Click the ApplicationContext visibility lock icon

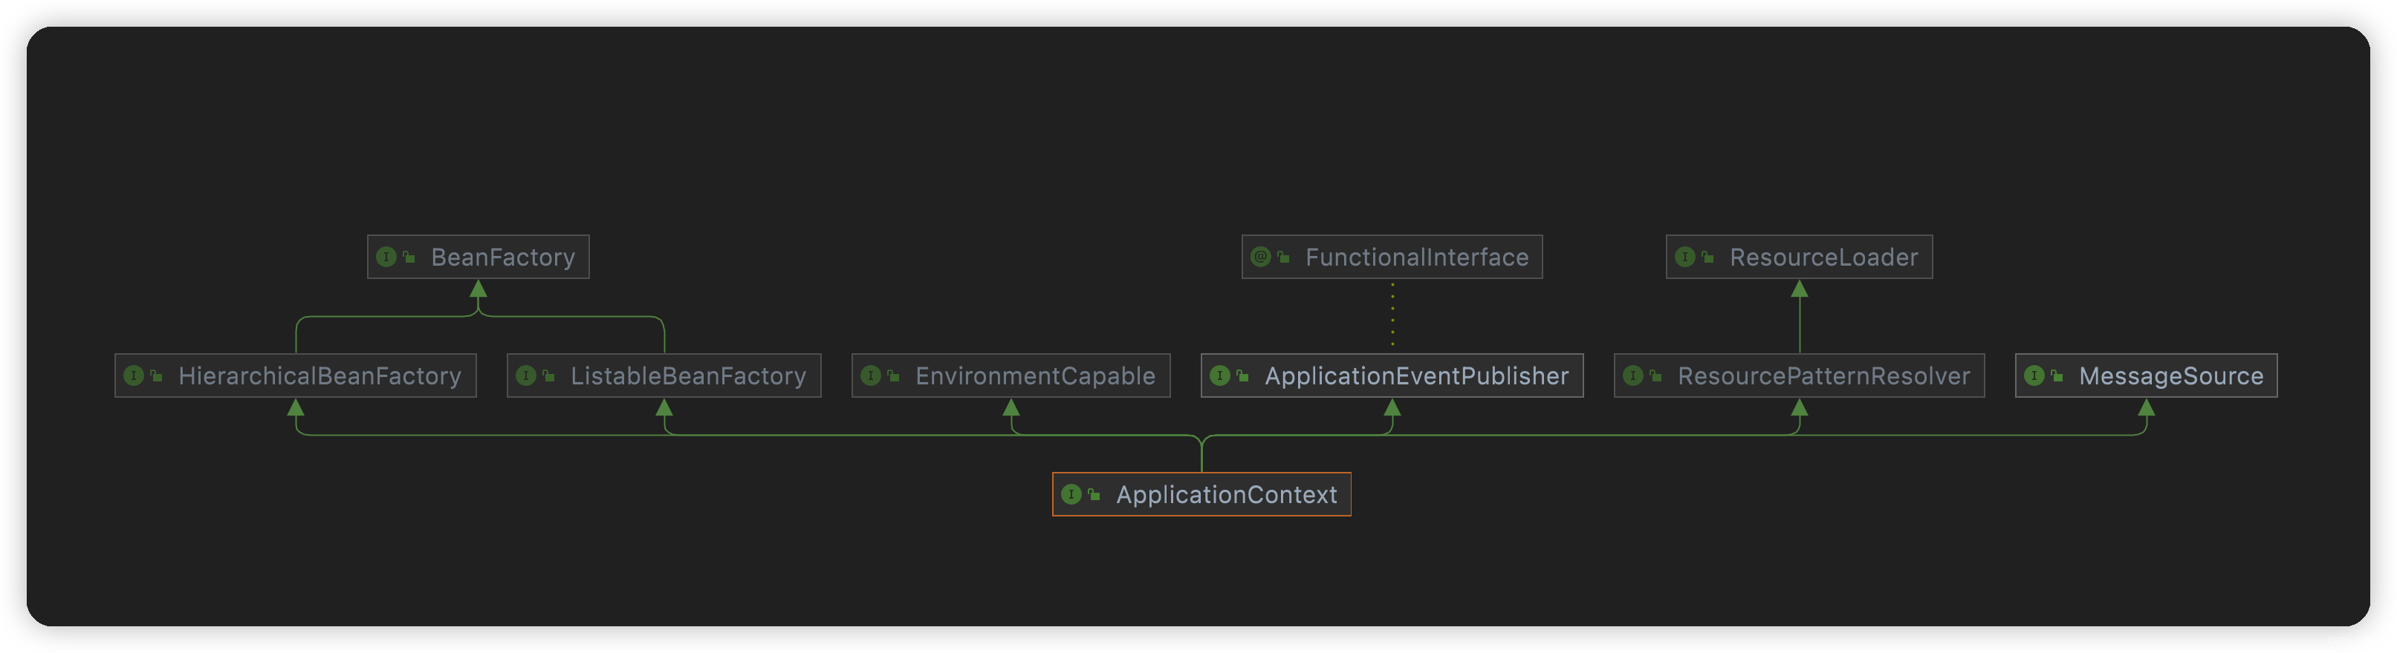point(1093,494)
